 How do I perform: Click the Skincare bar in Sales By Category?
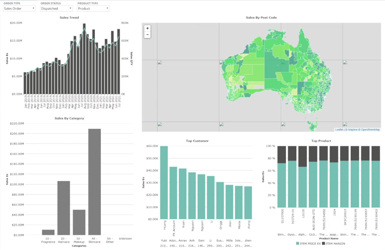[x=94, y=182]
